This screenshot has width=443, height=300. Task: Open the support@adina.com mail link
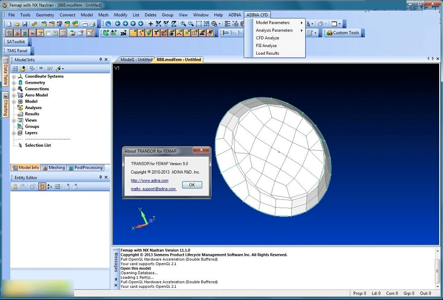coord(153,189)
